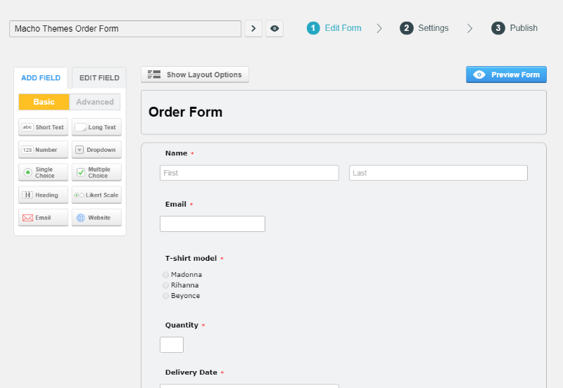Select the Basic fields tab
This screenshot has height=388, width=563.
coord(44,102)
